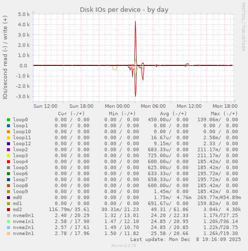This screenshot has height=251, width=248.
Task: Click the -3.0k read spike trough on graph
Action: [135, 96]
